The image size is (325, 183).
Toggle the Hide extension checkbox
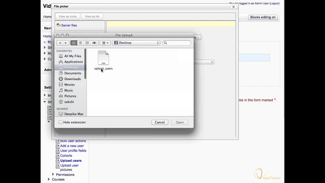61,122
